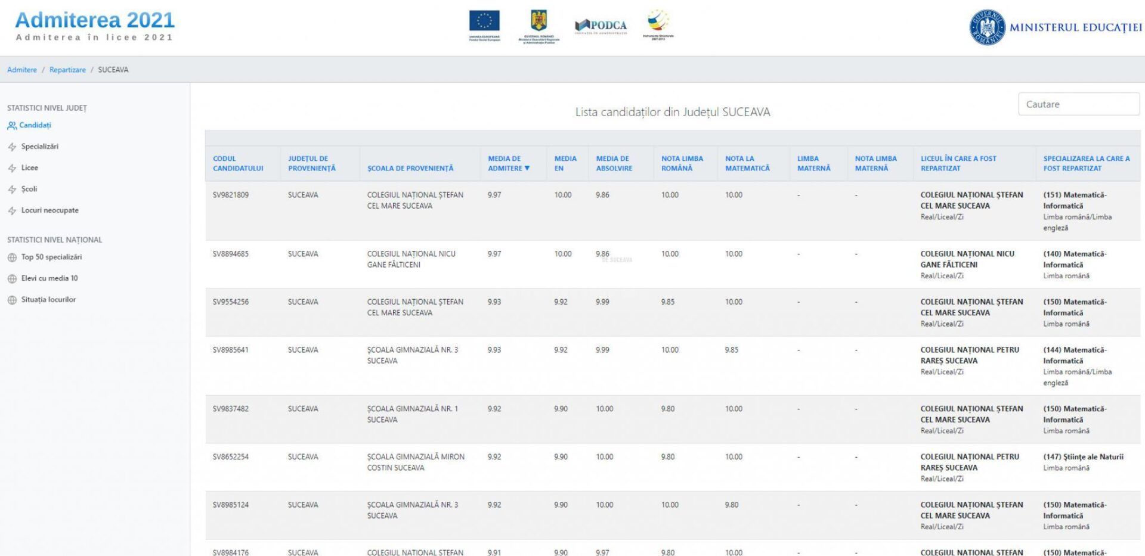Open the Locuri neocupate sidebar item
1145x556 pixels.
click(49, 210)
